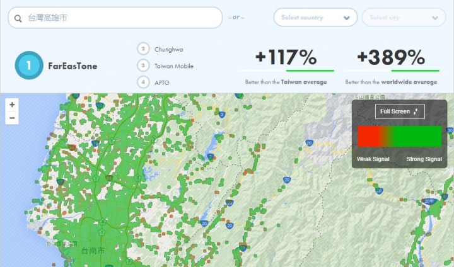Viewport: 454px width, 267px height.
Task: Choose the Chunghwa operator
Action: point(168,50)
